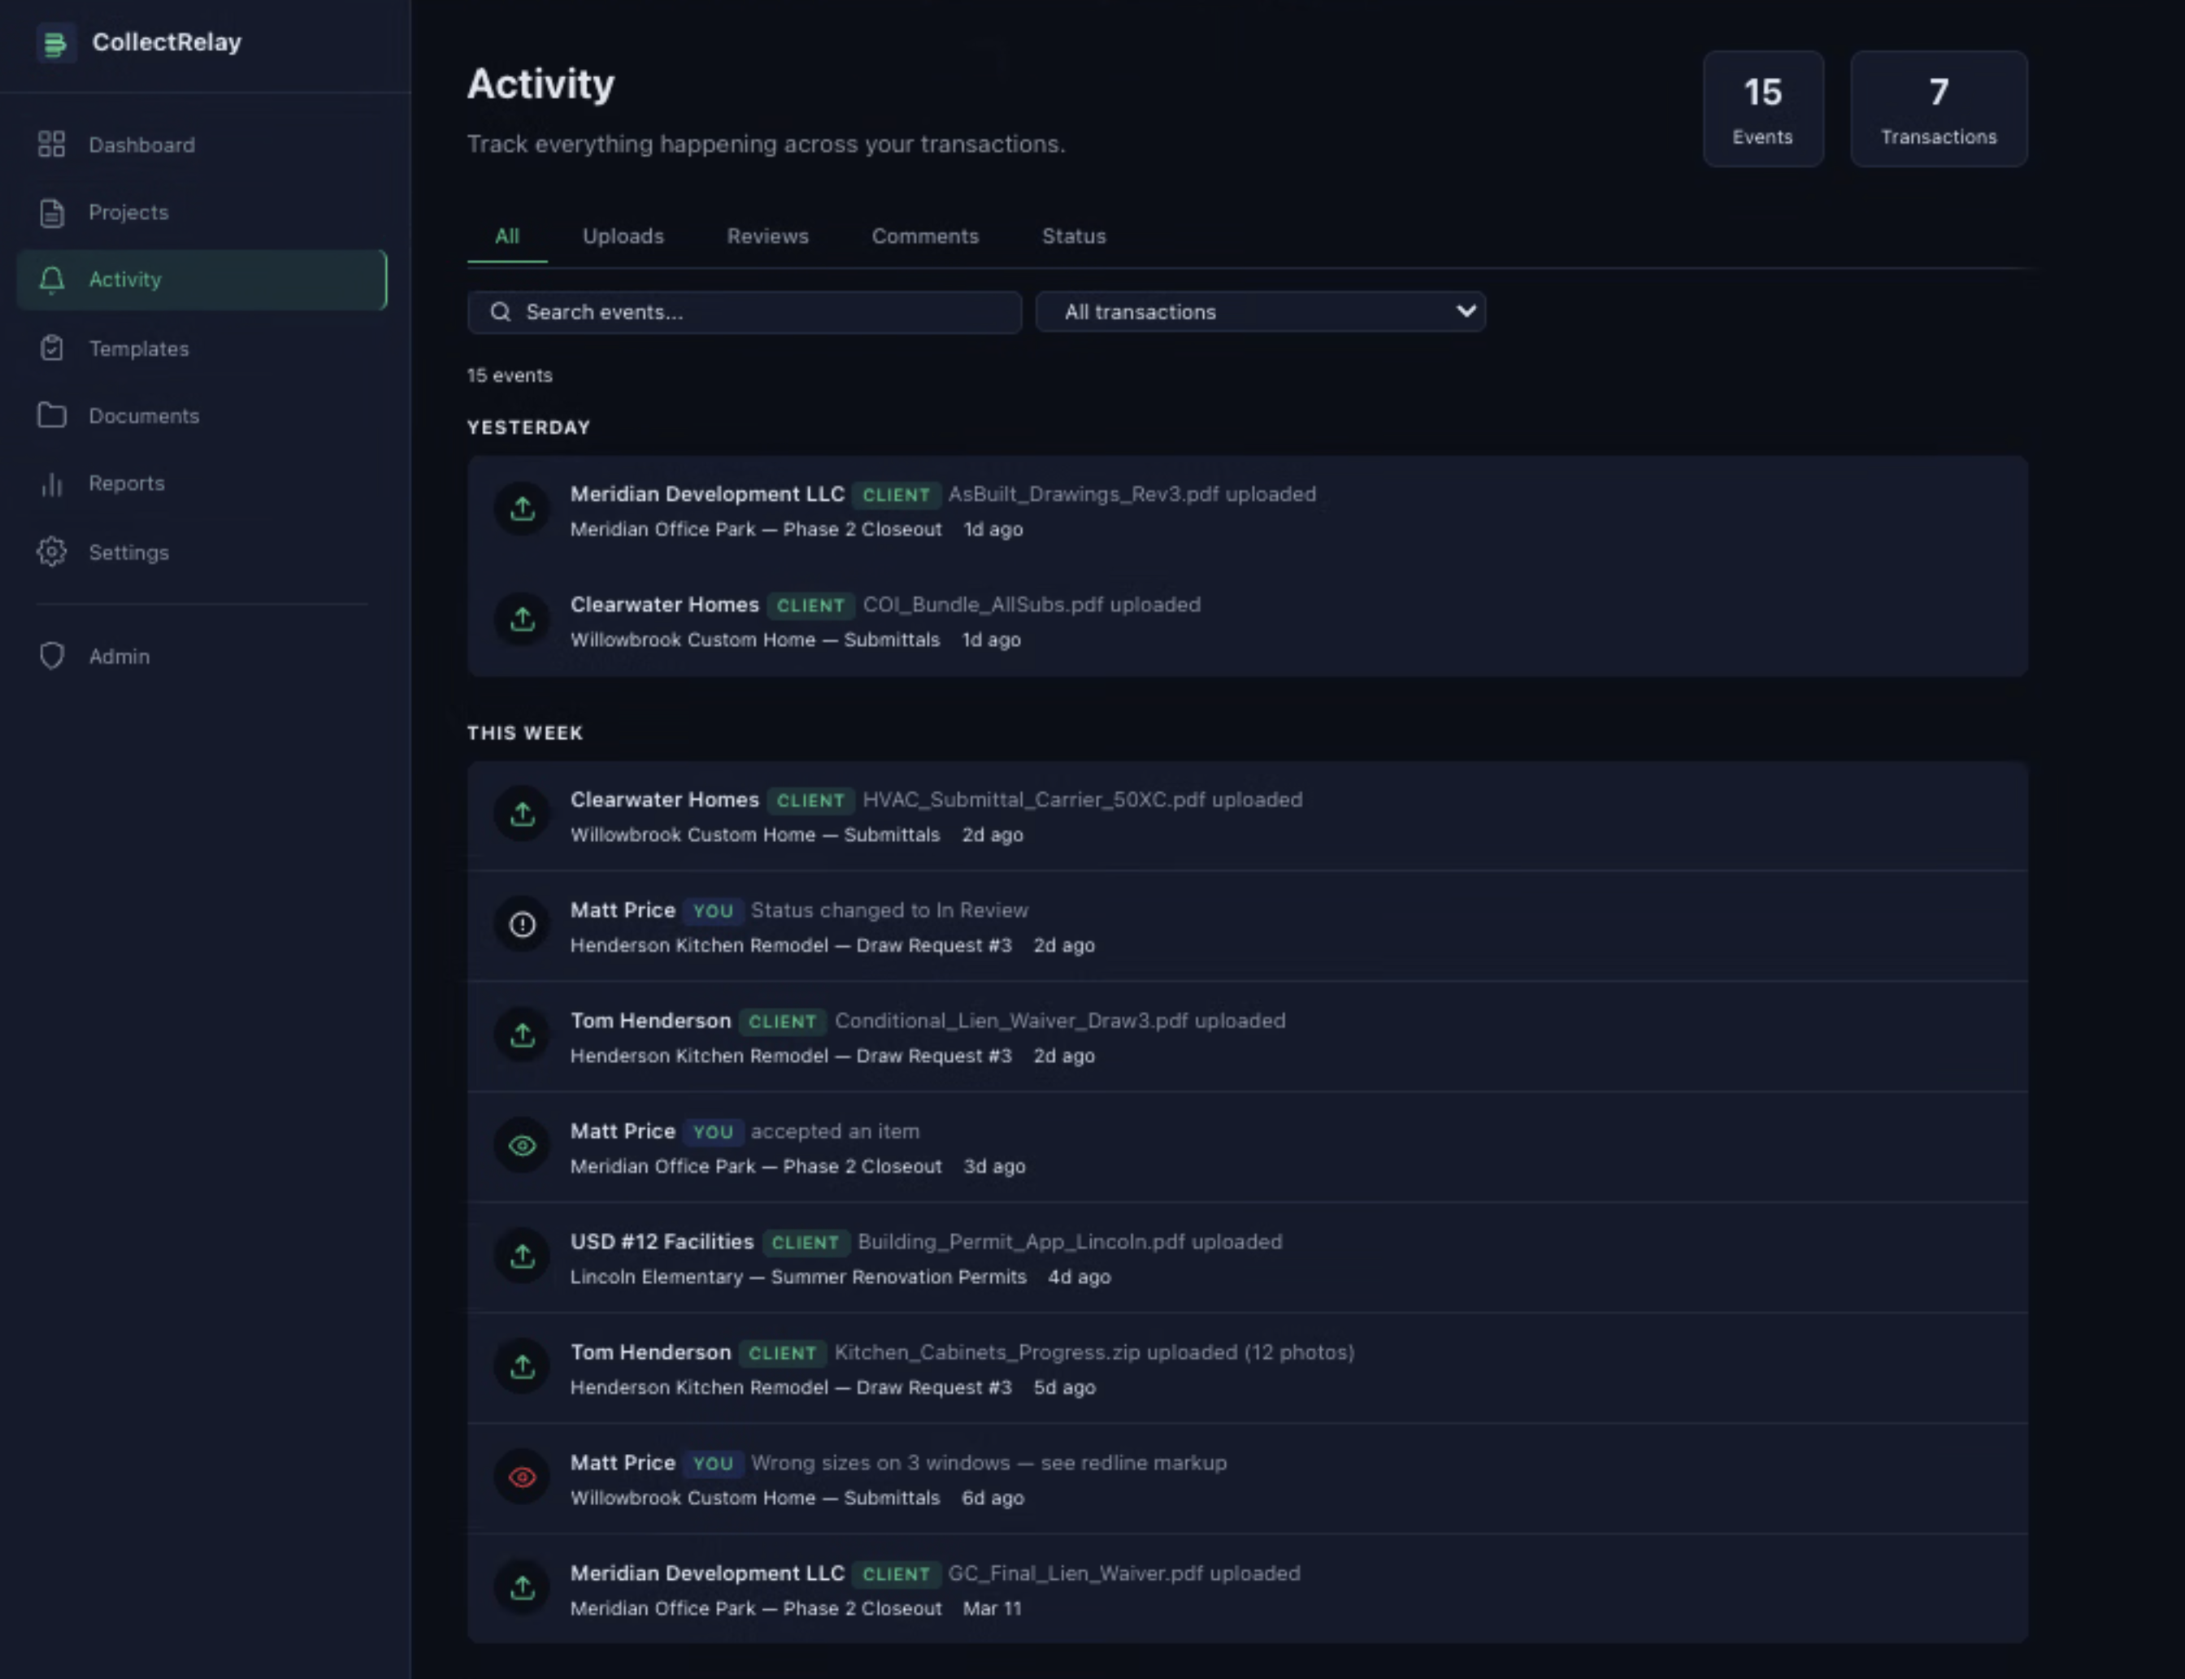The height and width of the screenshot is (1679, 2185).
Task: Click the search magnifier in the events search bar
Action: (502, 312)
